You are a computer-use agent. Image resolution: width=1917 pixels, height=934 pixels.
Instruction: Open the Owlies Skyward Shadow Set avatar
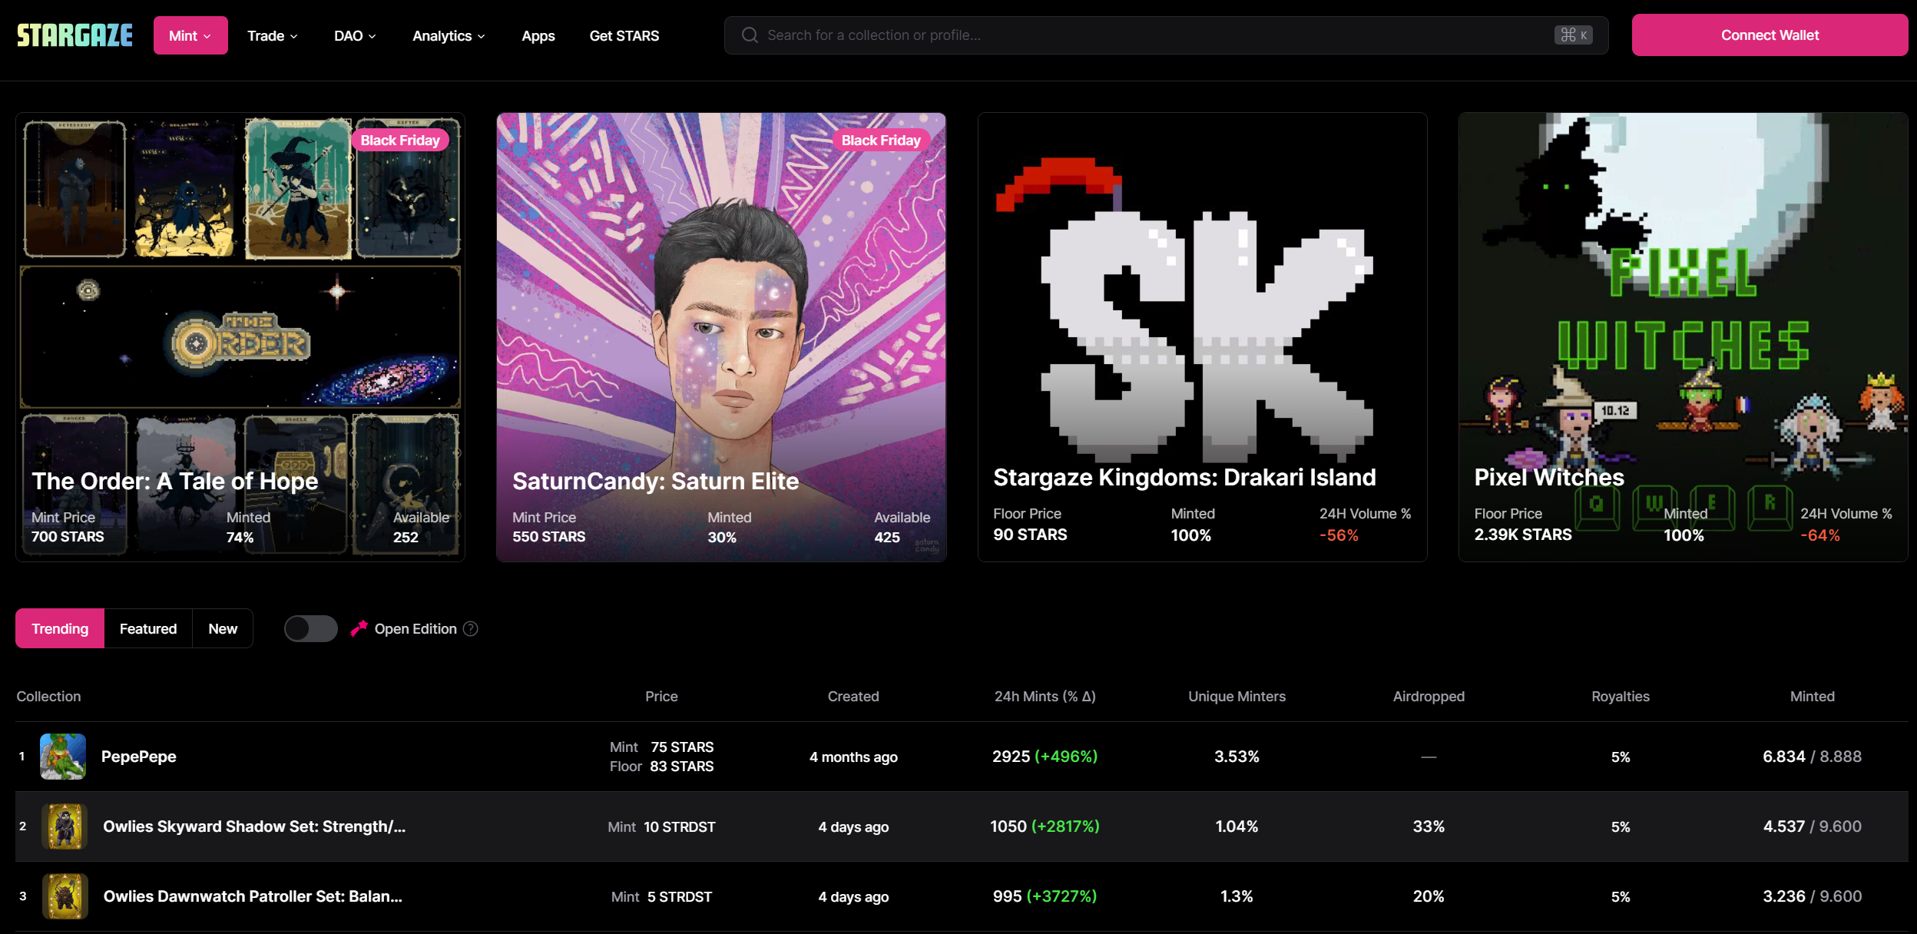65,826
